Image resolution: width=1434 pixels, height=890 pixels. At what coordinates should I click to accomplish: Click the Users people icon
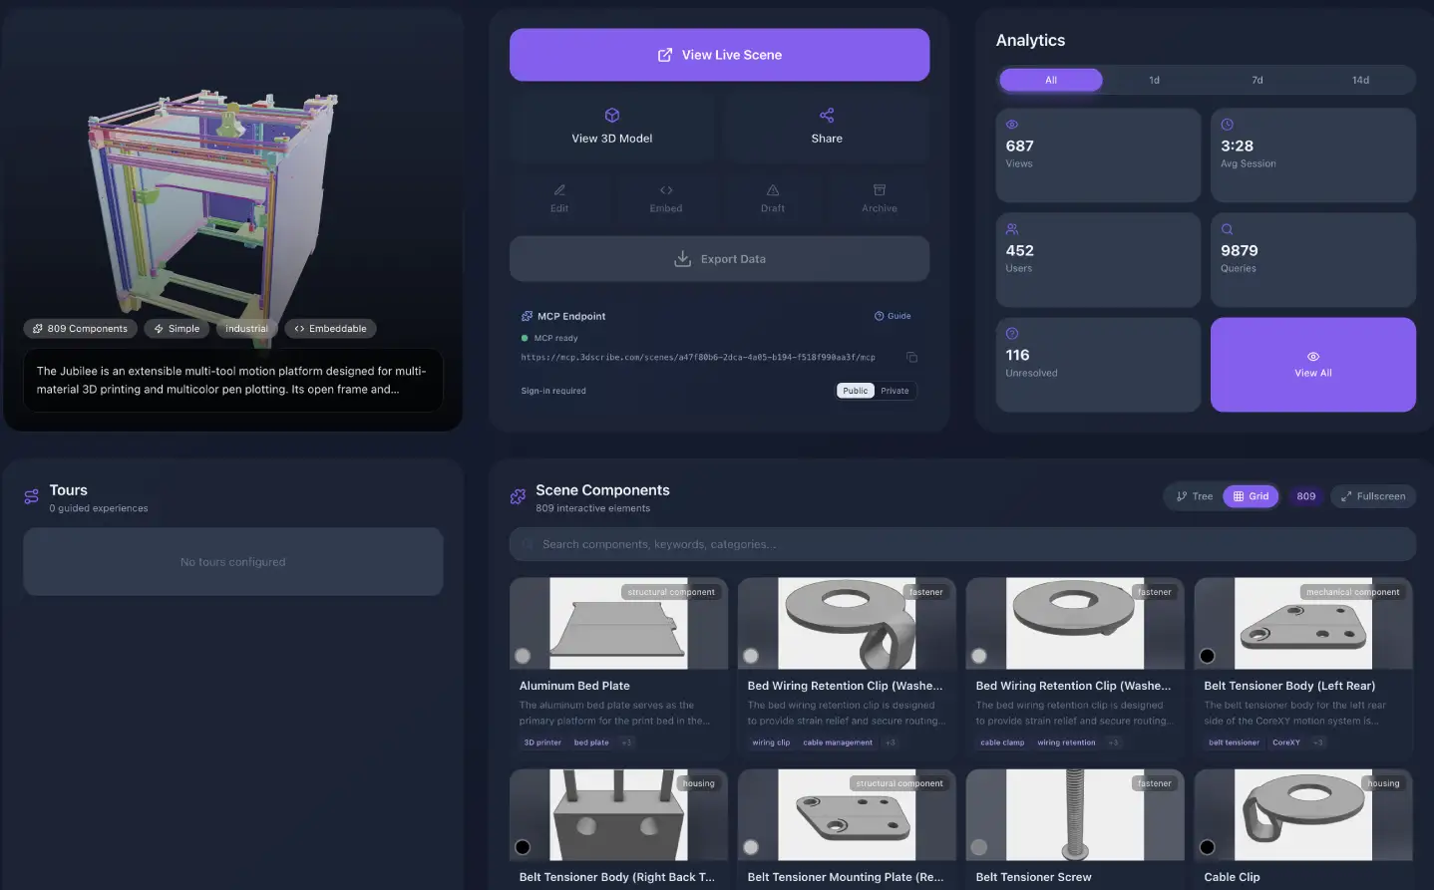point(1012,229)
